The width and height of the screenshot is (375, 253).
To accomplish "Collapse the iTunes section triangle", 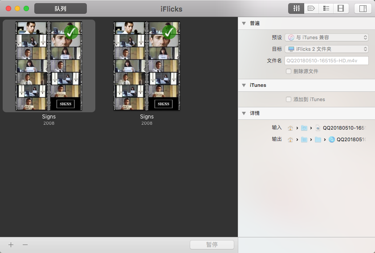I will (x=244, y=85).
